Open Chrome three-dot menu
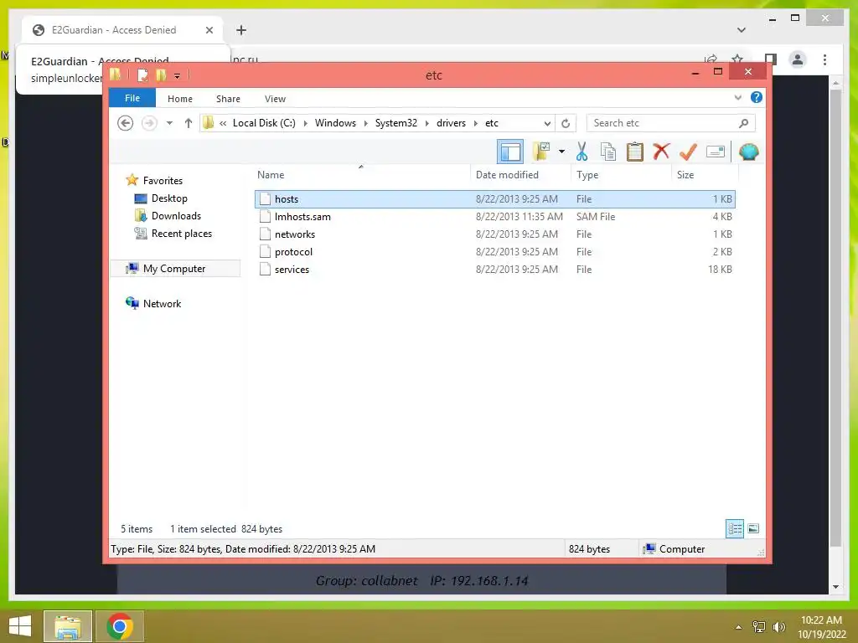 (824, 59)
